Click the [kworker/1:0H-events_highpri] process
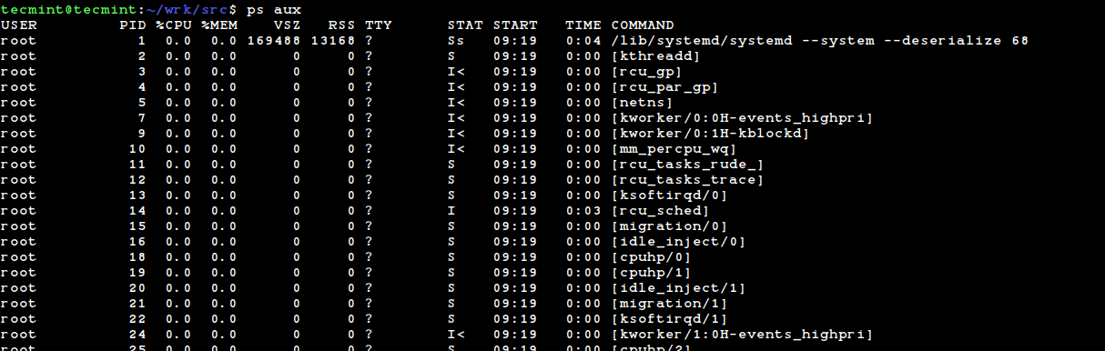This screenshot has width=1105, height=351. [742, 335]
